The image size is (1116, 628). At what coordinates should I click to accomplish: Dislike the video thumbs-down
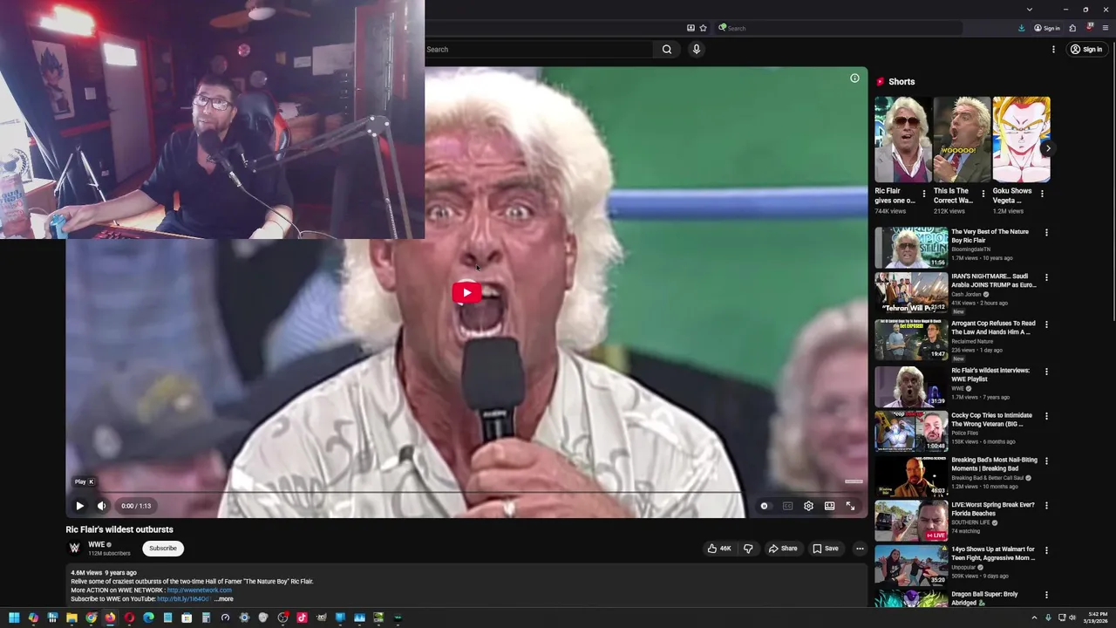pos(747,549)
